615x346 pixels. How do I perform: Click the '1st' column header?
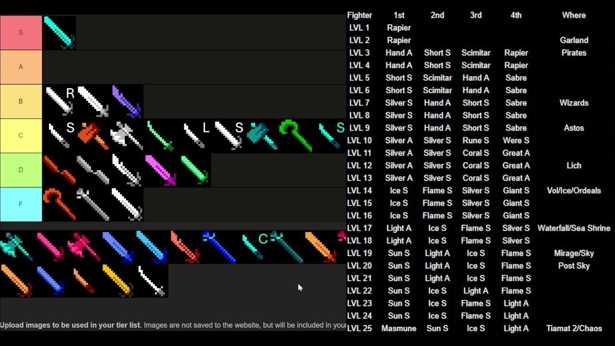point(399,15)
